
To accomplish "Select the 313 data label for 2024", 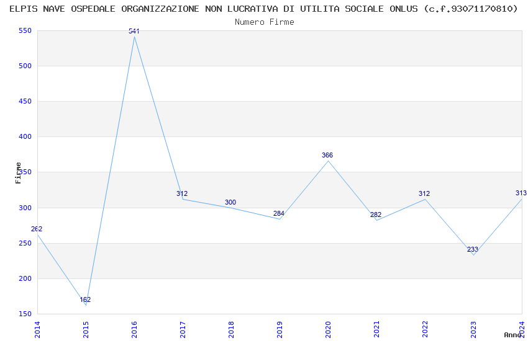I will point(521,193).
